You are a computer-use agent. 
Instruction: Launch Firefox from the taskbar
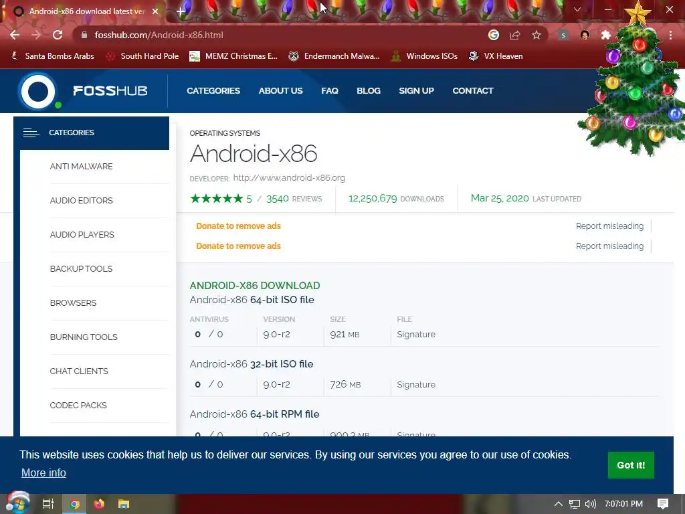tap(99, 504)
